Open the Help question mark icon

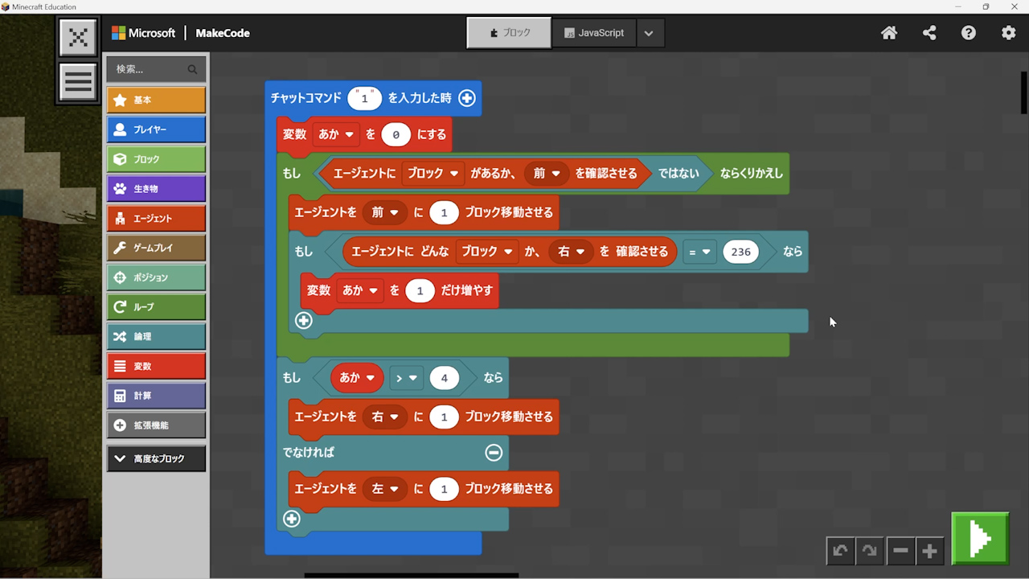pyautogui.click(x=969, y=33)
